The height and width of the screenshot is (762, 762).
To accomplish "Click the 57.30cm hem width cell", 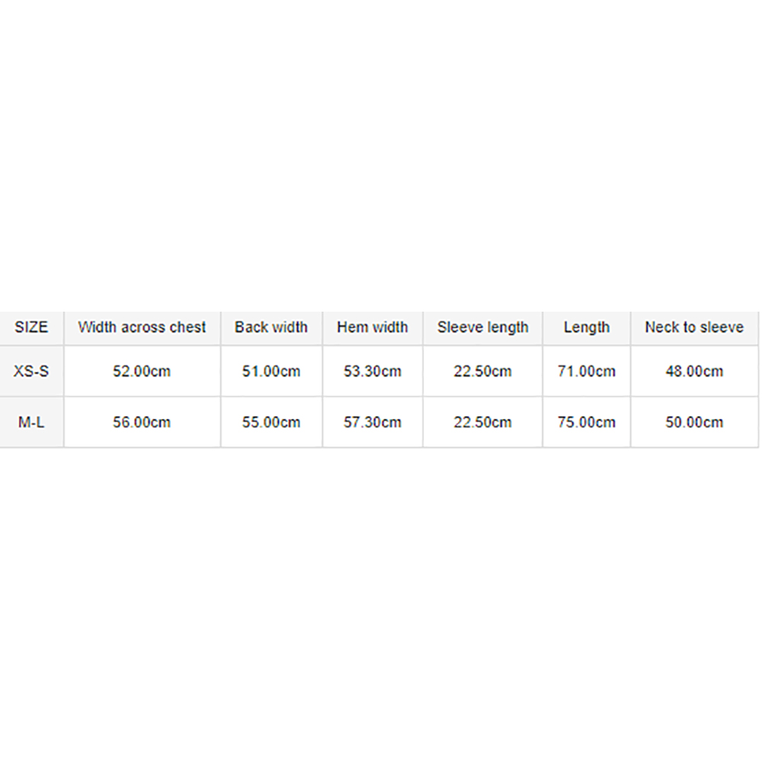I will pyautogui.click(x=373, y=422).
